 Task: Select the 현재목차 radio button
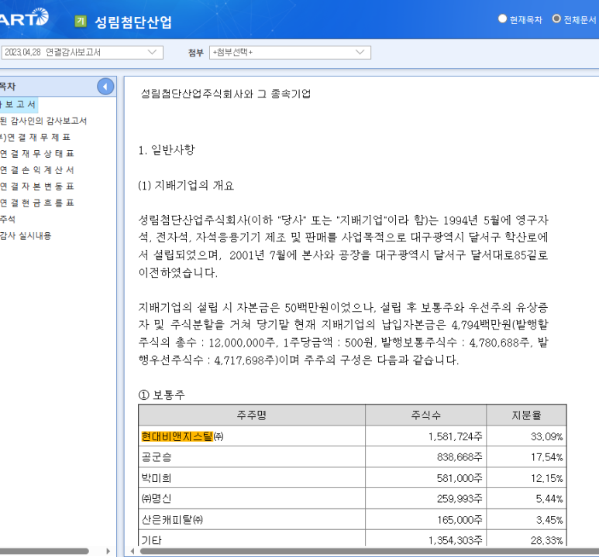(x=502, y=19)
